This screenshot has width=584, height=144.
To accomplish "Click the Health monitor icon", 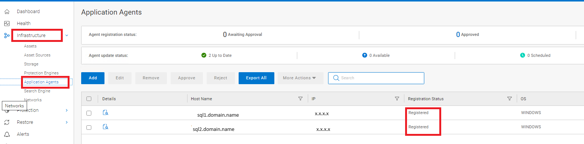I will tap(7, 24).
